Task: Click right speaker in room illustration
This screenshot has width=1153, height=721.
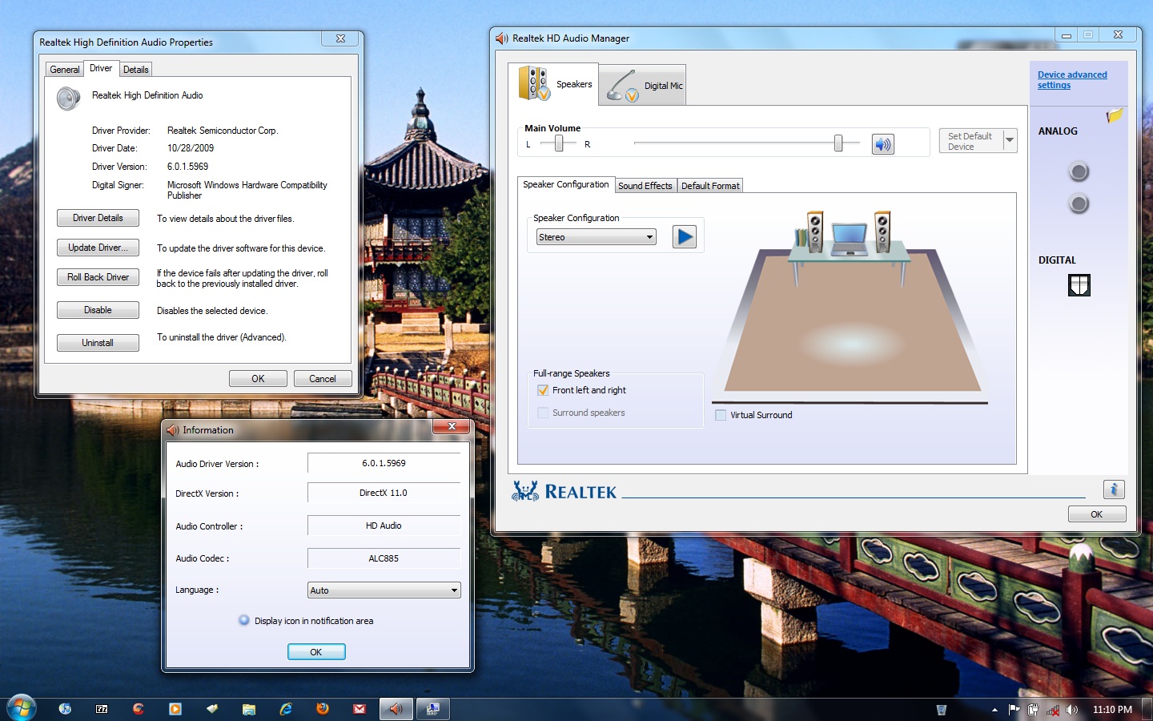Action: click(882, 232)
